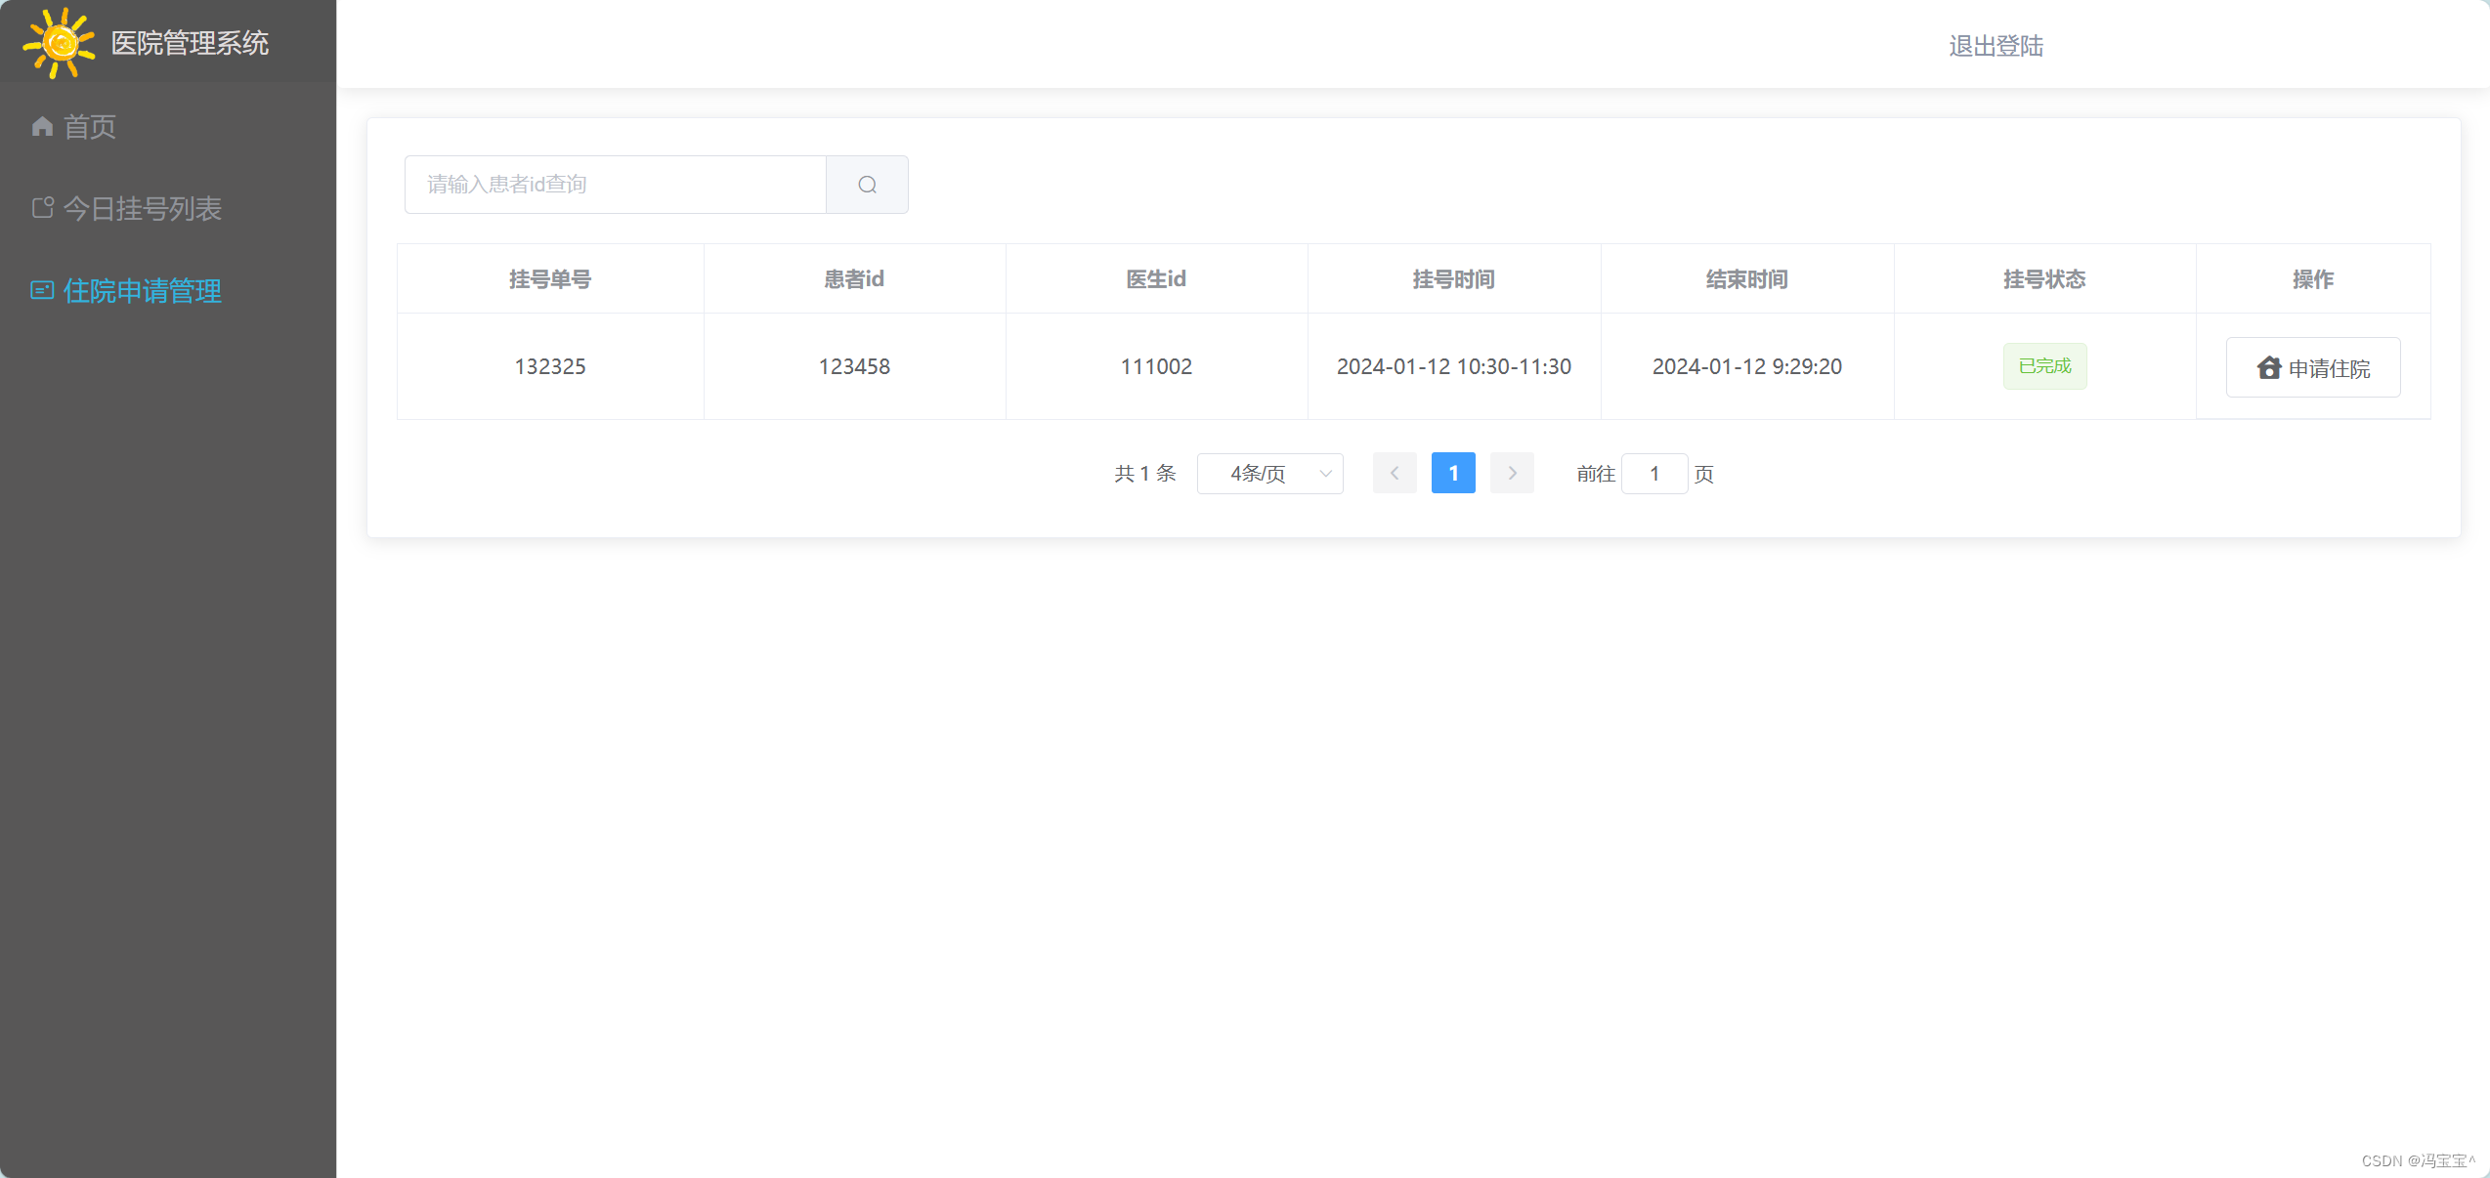Click the 前往 page number input box
The height and width of the screenshot is (1178, 2490).
coord(1654,473)
